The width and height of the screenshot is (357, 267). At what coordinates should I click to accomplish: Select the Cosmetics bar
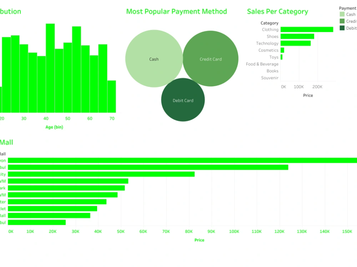(x=283, y=50)
